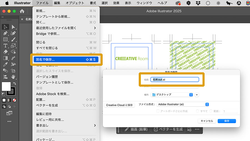Click the white Fill color swatch
Viewport: 250px width, 141px height.
pyautogui.click(x=6, y=86)
